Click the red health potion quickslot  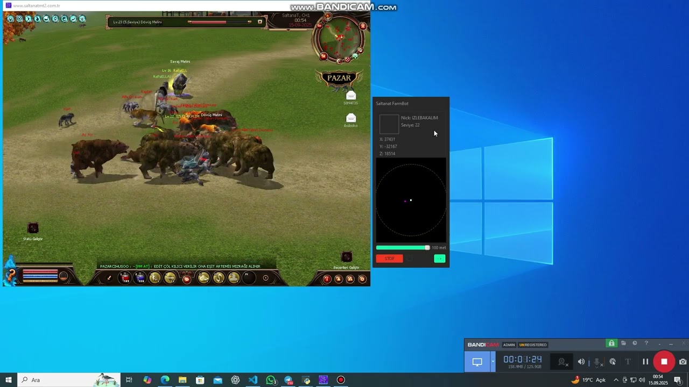pyautogui.click(x=125, y=278)
